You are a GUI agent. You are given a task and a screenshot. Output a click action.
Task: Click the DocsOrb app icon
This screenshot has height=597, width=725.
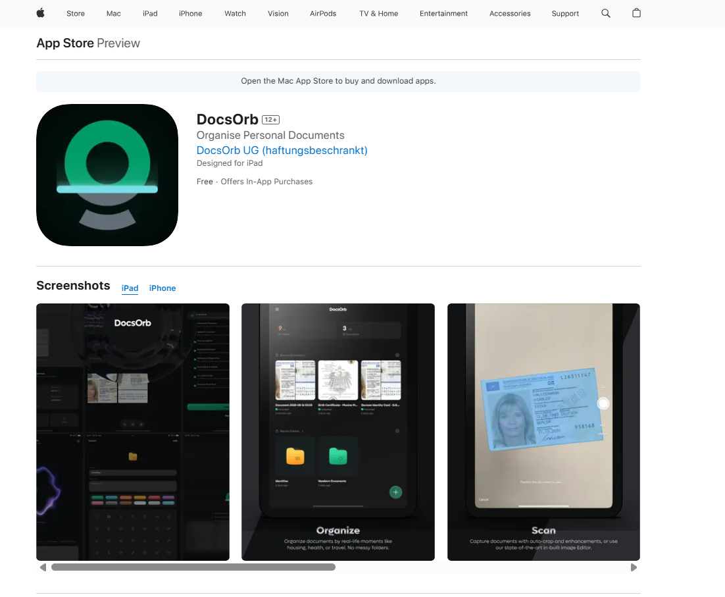(x=107, y=175)
